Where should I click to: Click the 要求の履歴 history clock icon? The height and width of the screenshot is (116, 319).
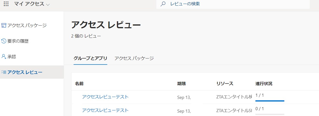[4, 41]
